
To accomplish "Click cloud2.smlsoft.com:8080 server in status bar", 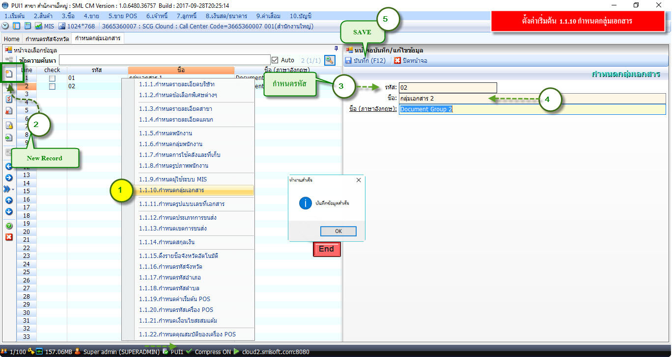I will 272,352.
